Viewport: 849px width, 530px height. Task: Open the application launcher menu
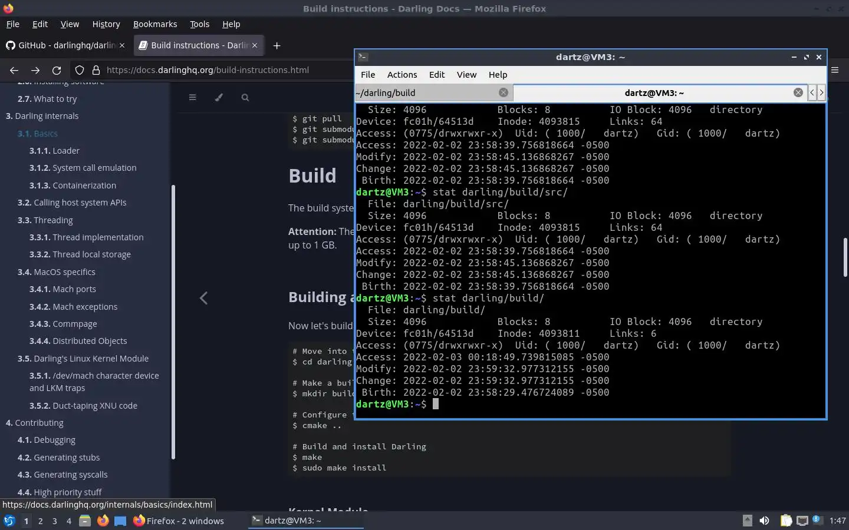[x=9, y=521]
